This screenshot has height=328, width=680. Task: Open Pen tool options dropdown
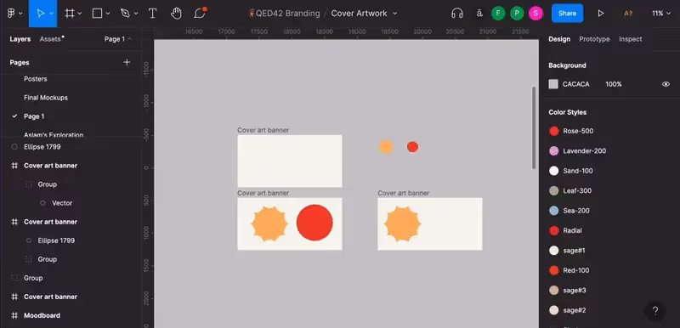coord(136,14)
